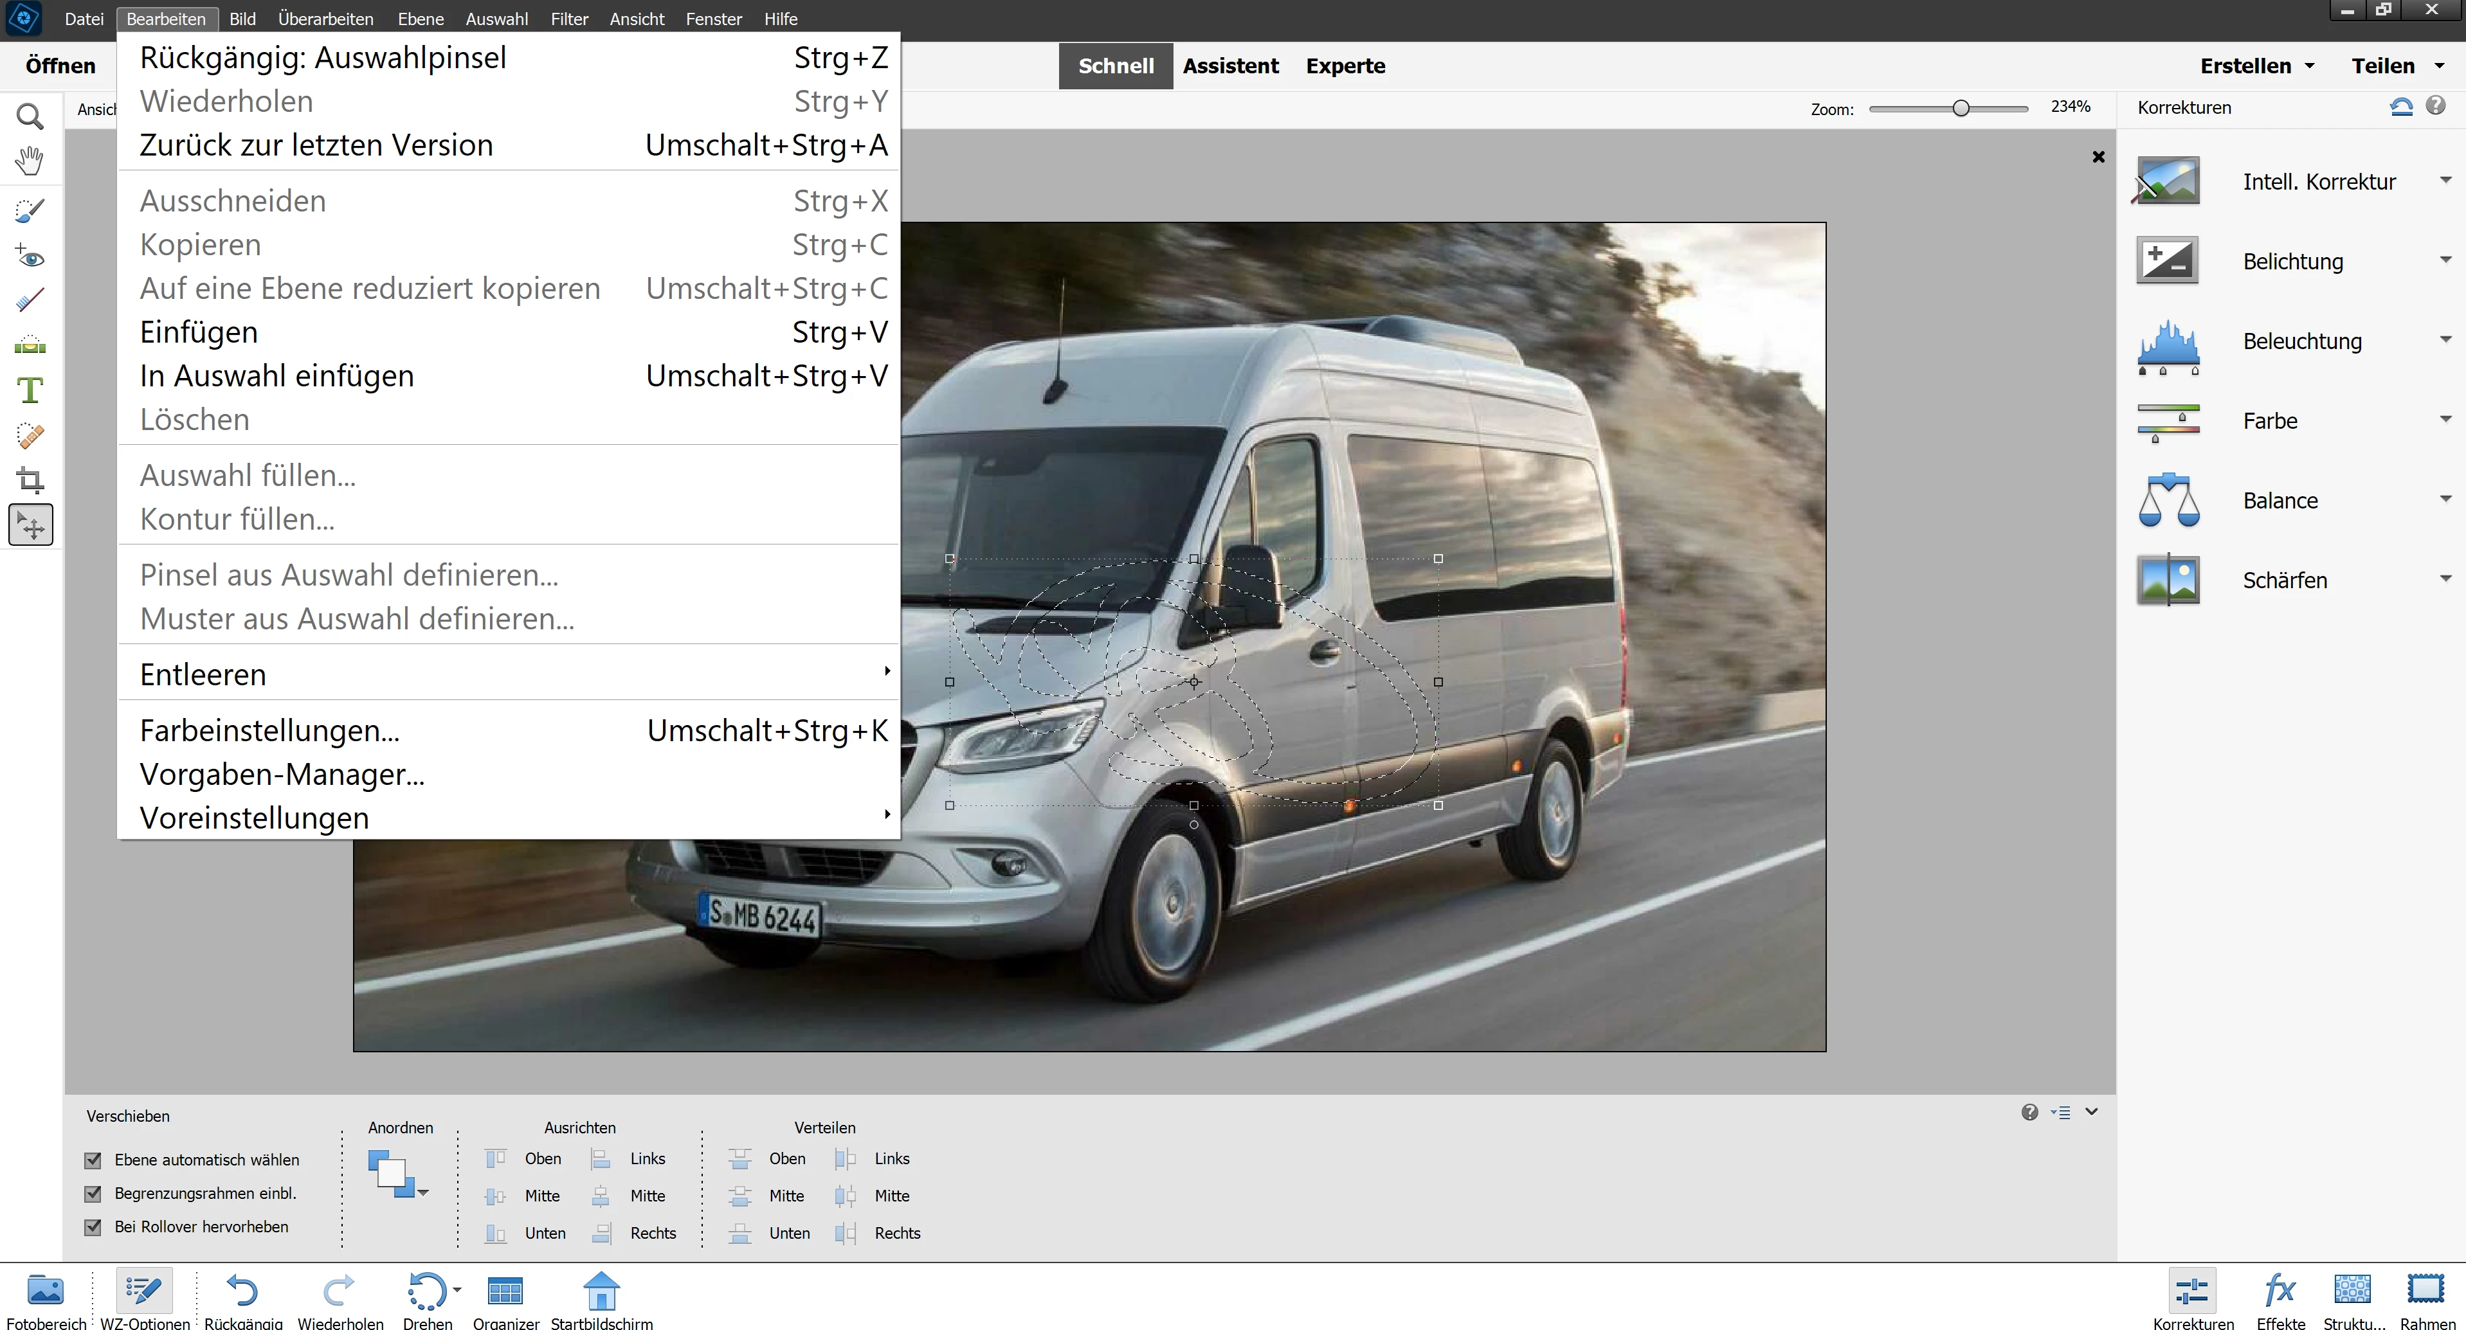Choose Einfügen from the Bearbeiten menu
This screenshot has height=1330, width=2466.
tap(199, 332)
